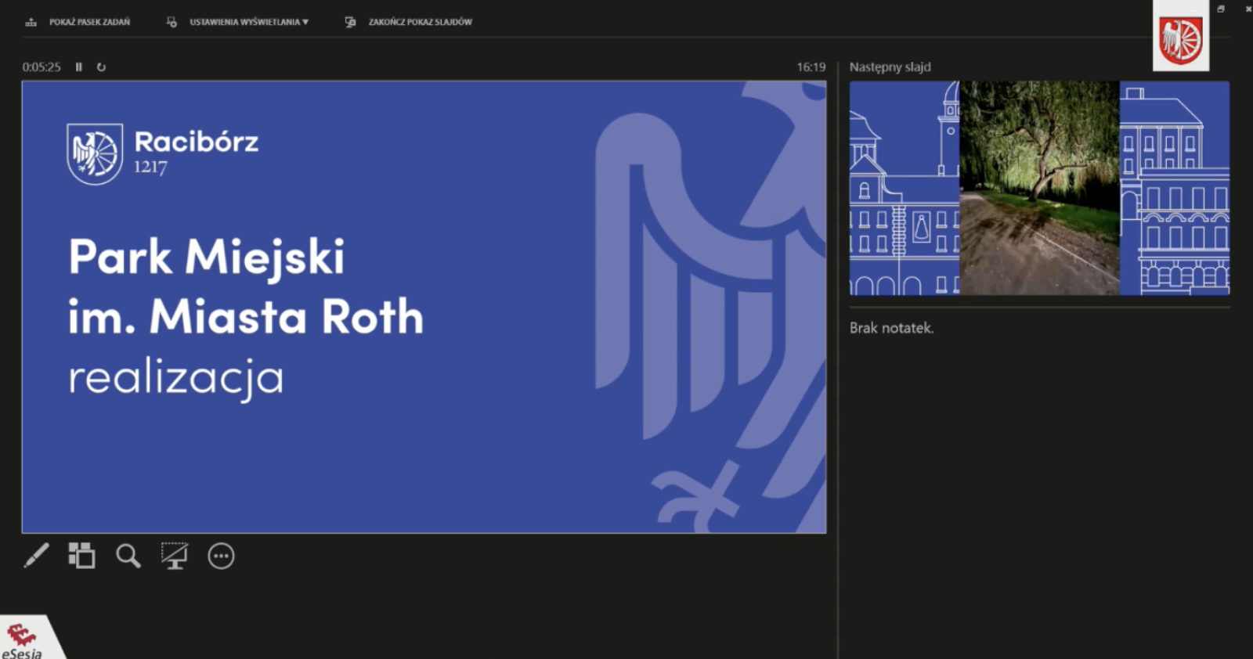Click the 0:05:25 elapsed time display
Screen dimensions: 1253x659
click(x=42, y=67)
